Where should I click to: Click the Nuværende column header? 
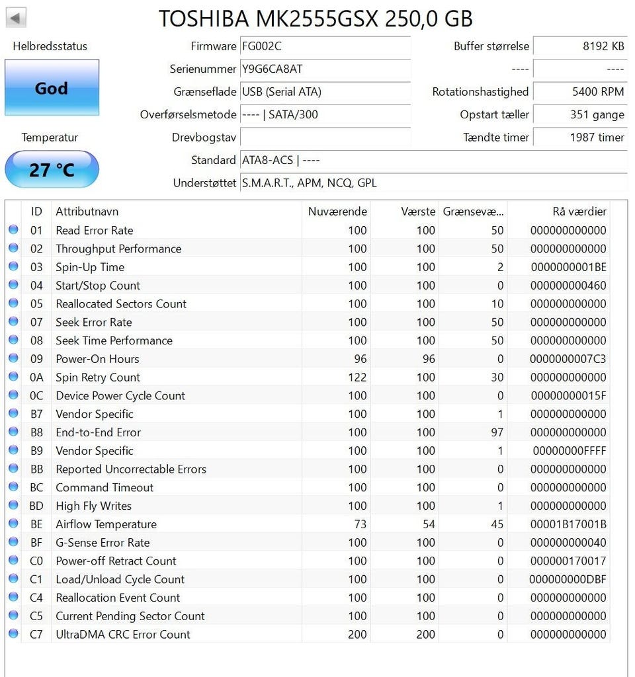click(x=337, y=212)
